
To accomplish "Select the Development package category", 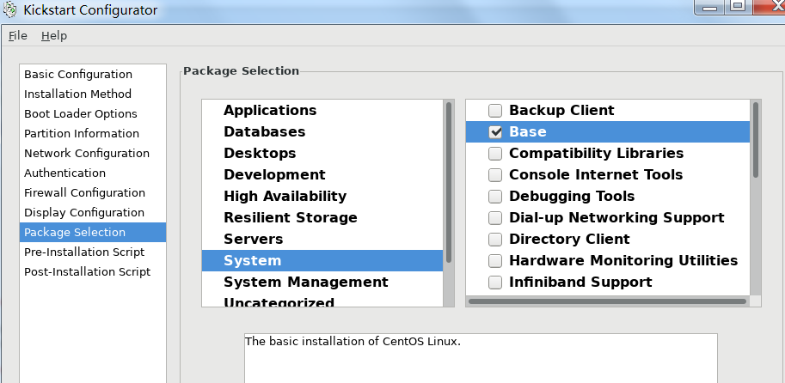I will [x=274, y=174].
